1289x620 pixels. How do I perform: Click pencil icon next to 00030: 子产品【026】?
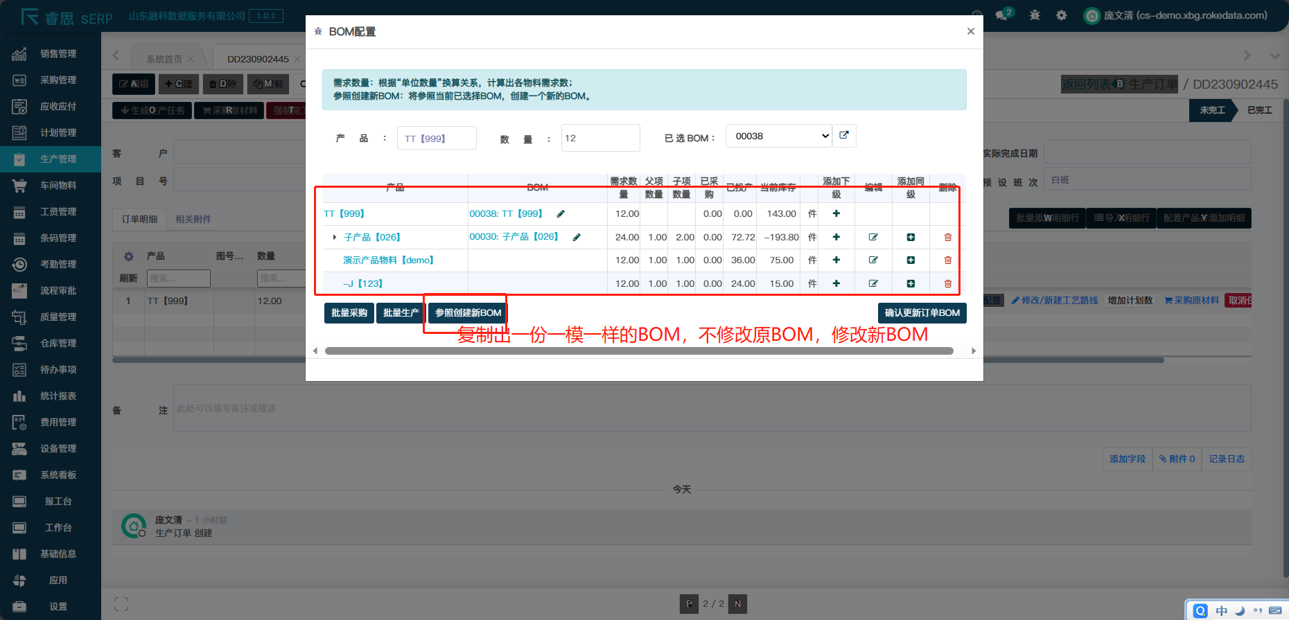click(576, 238)
